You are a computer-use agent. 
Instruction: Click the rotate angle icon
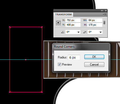(63, 32)
